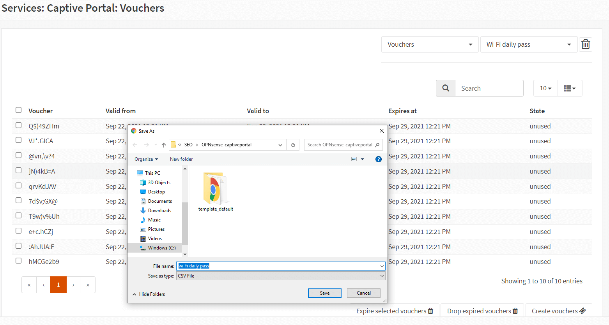
Task: Open the column selection list icon
Action: tap(570, 88)
